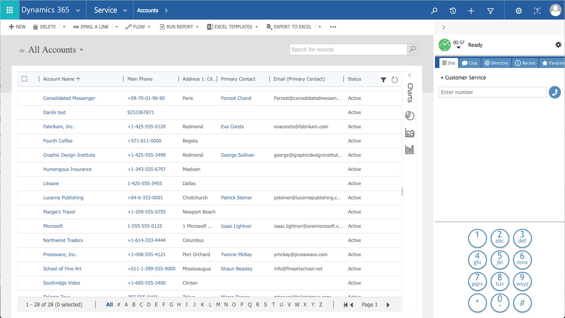Open the agent status dropdown arrow
Viewport: 565px width, 318px height.
(458, 48)
